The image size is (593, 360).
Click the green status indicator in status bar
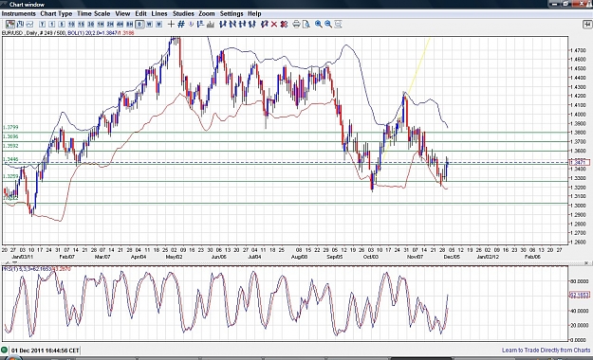coord(4,351)
